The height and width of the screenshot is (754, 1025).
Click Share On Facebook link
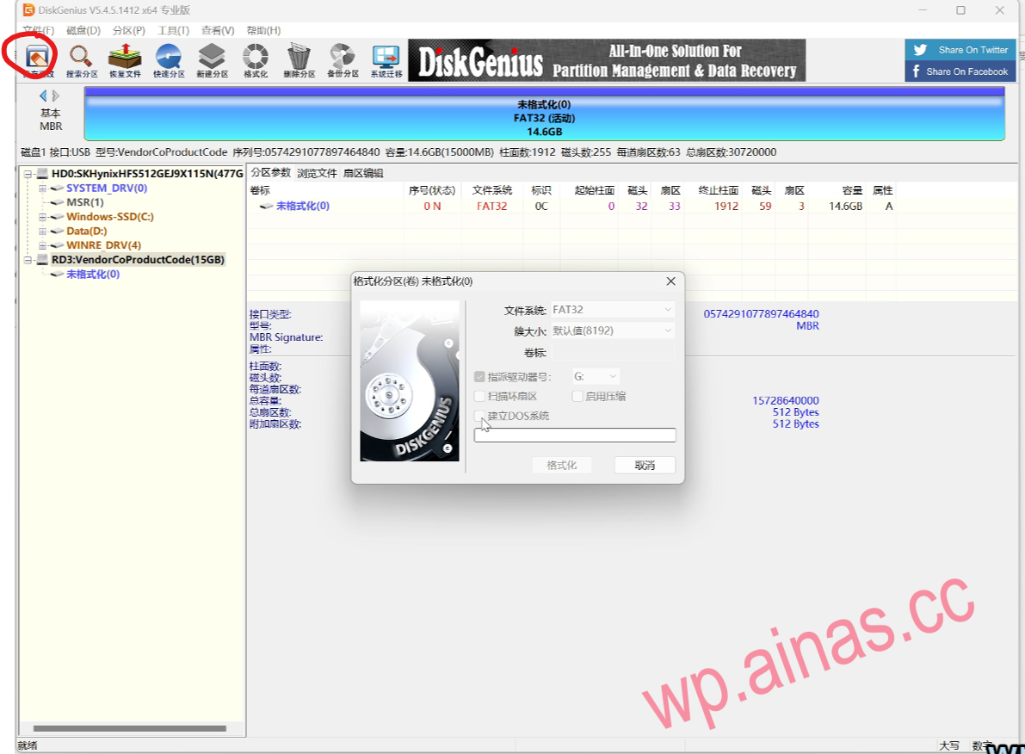coord(960,71)
